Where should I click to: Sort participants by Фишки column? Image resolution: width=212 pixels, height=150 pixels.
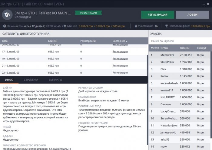click(184, 48)
